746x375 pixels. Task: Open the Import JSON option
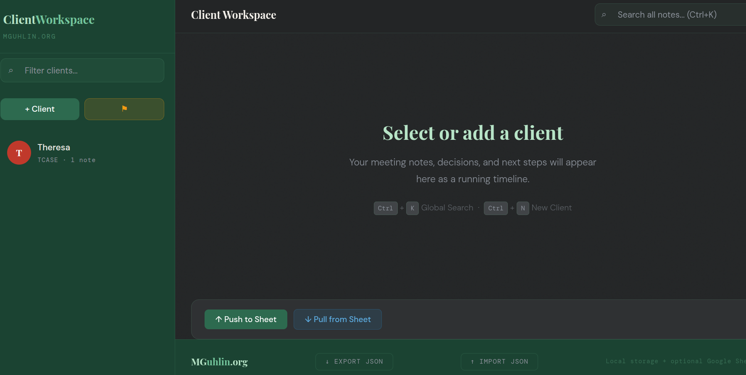499,362
